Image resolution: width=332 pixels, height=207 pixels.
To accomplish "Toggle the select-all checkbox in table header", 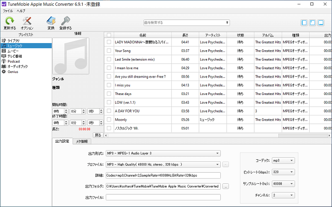I will (x=109, y=35).
